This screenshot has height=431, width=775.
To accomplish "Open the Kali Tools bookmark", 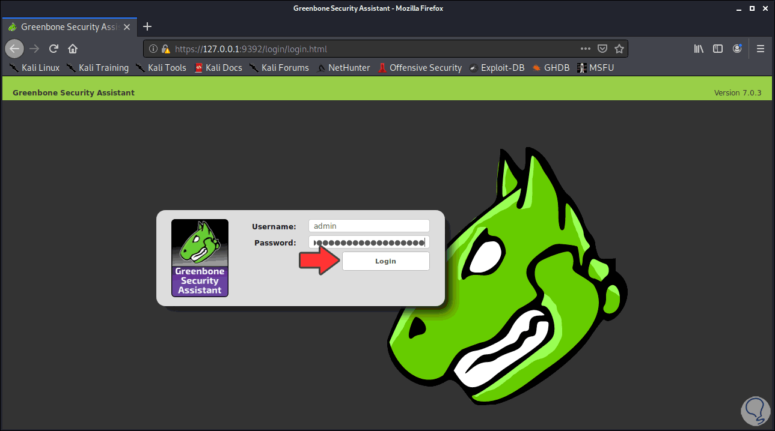I will [161, 68].
